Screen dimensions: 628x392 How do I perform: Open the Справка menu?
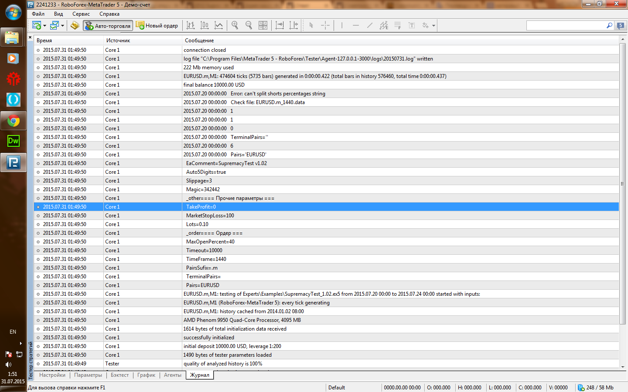(x=109, y=14)
